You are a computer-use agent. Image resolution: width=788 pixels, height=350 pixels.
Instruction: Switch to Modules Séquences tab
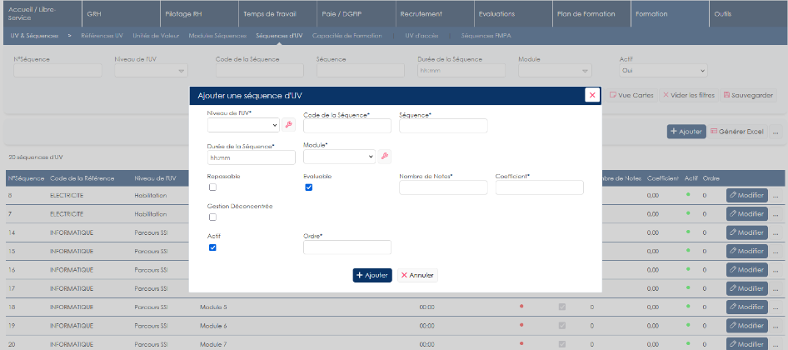[x=217, y=36]
